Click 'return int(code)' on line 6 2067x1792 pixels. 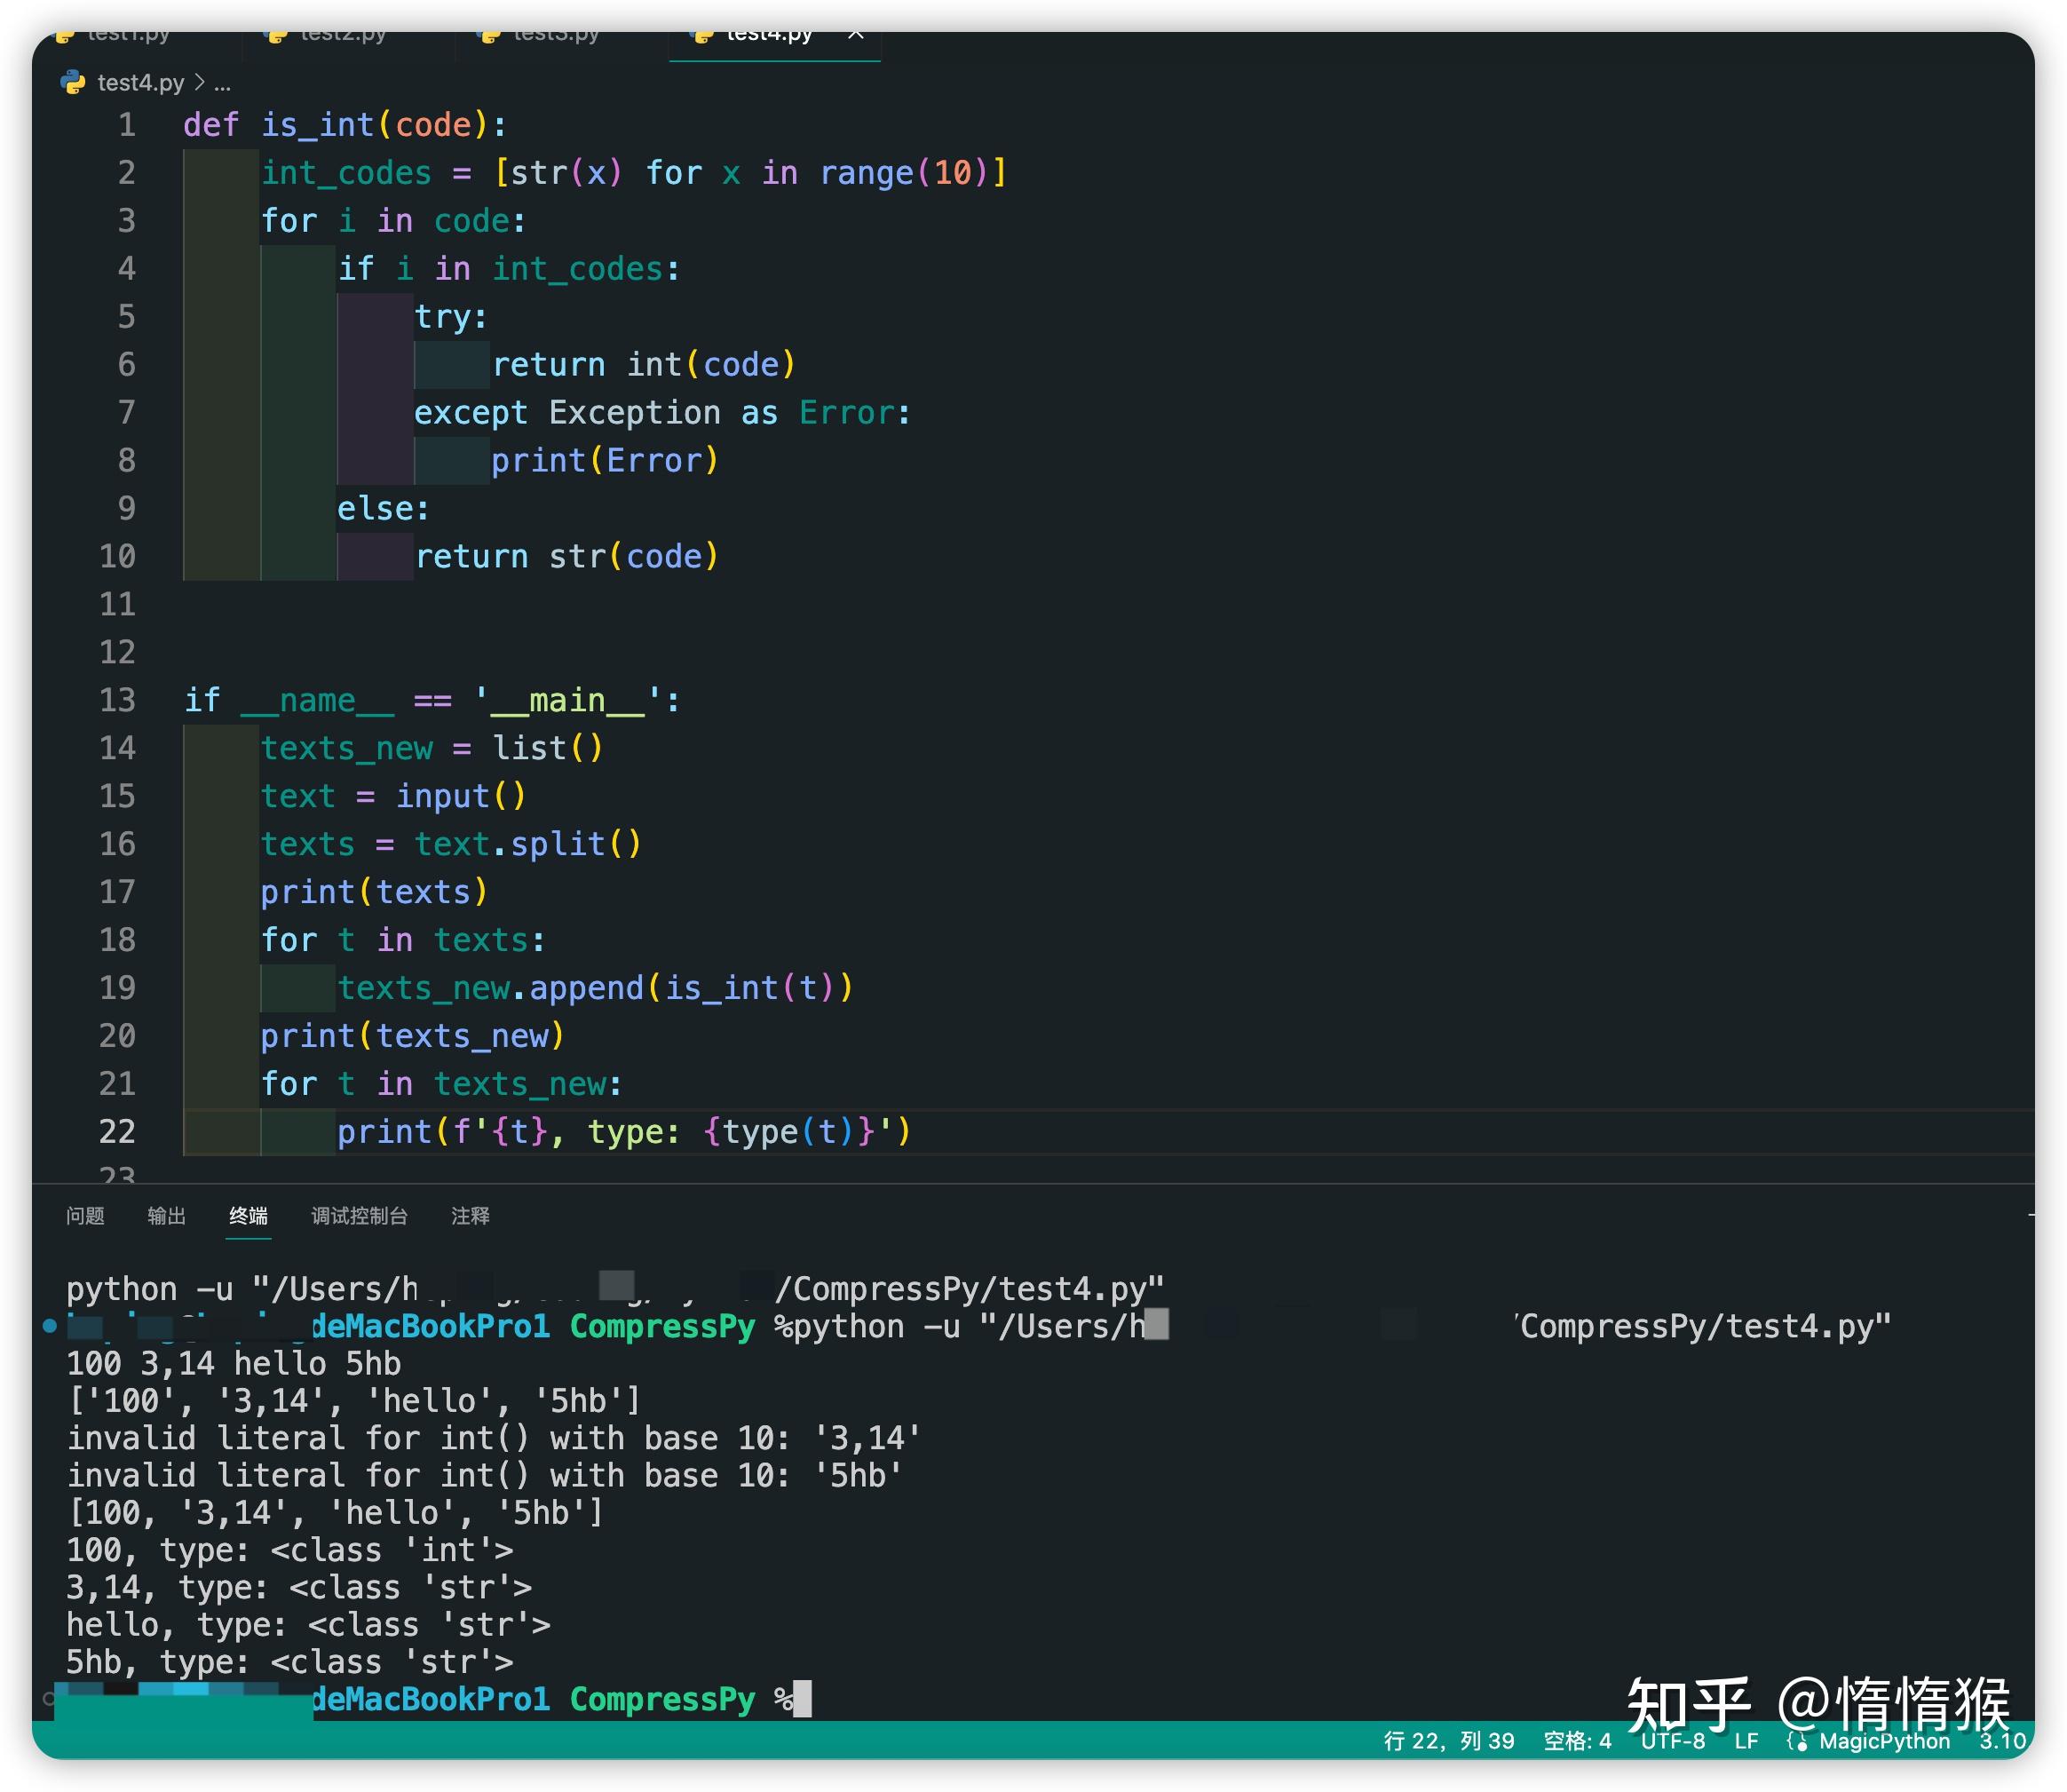click(x=643, y=365)
